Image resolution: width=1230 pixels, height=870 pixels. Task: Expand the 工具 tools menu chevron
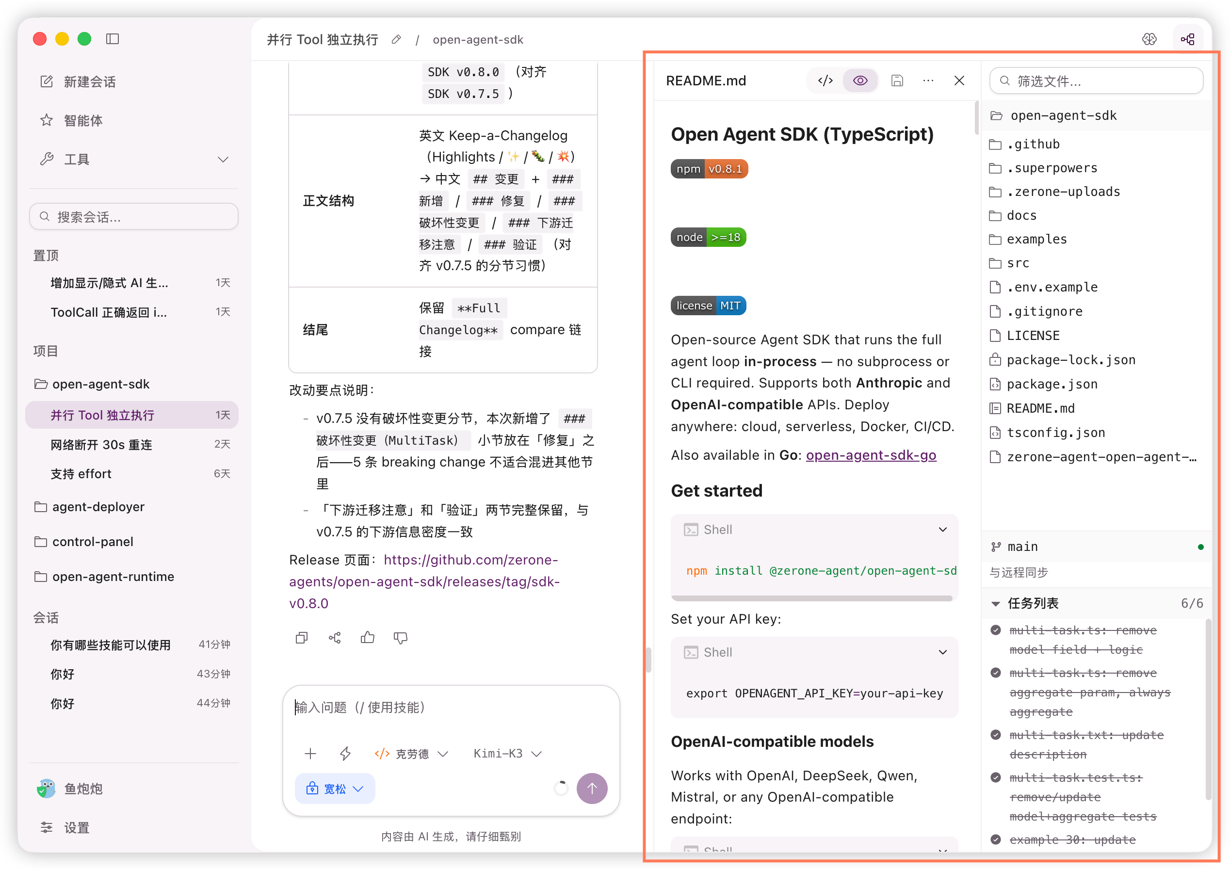click(x=224, y=159)
